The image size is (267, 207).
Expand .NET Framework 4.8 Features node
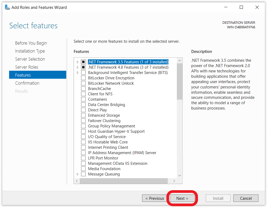(78, 67)
